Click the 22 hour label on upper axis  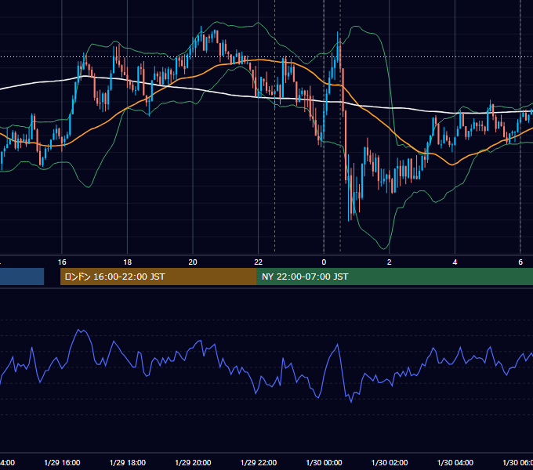pyautogui.click(x=259, y=262)
